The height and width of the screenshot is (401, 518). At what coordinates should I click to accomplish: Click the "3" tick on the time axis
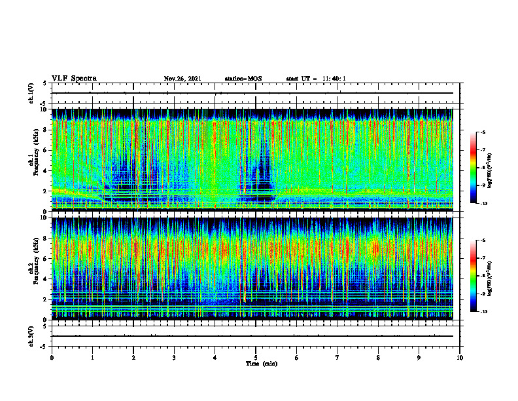[x=174, y=358]
